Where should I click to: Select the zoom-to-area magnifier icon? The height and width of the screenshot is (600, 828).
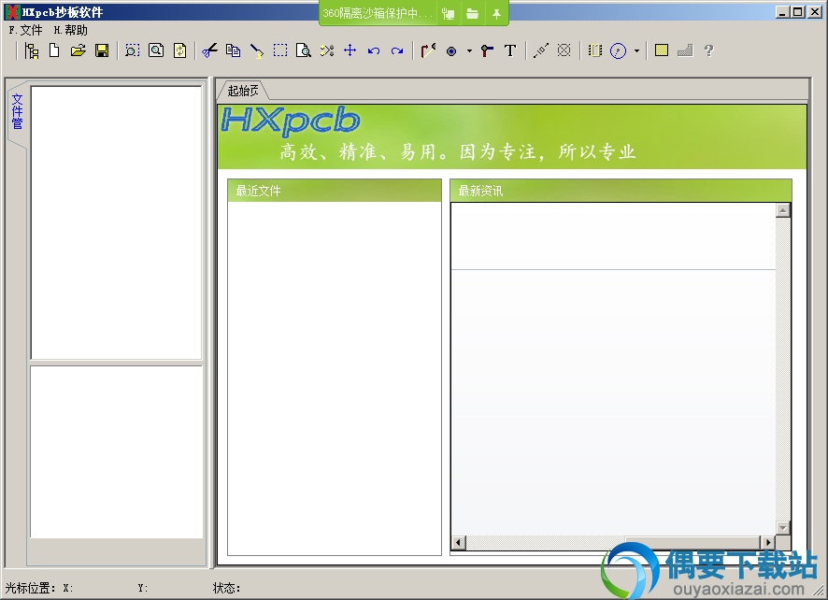(132, 50)
